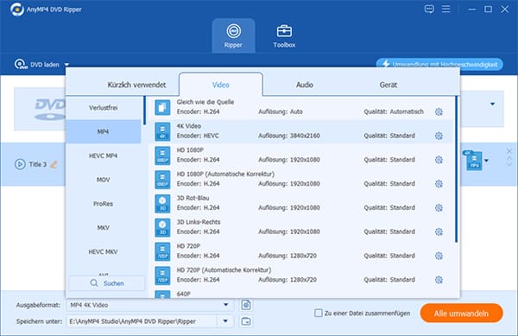Switch to the Gerät format tab
The image size is (518, 336).
[388, 85]
